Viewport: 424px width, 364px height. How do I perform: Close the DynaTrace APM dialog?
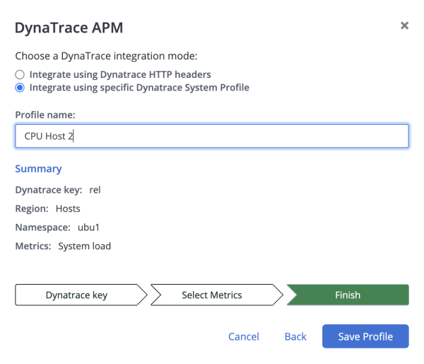[404, 25]
